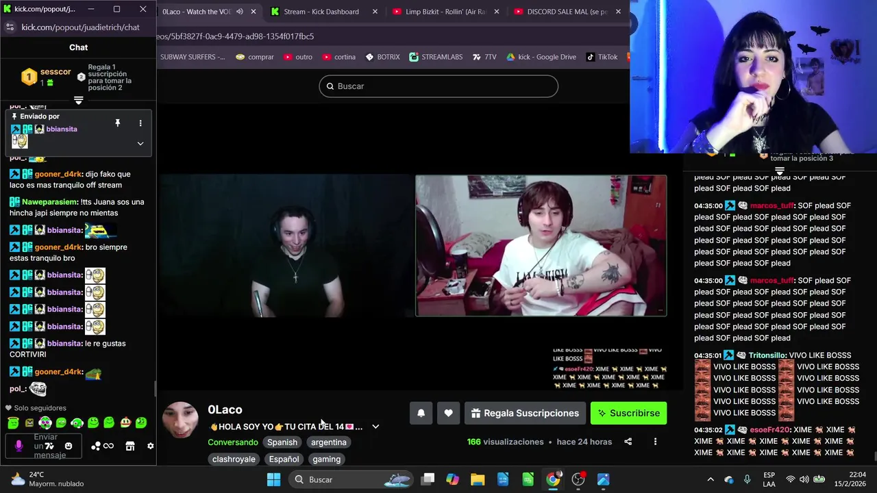877x493 pixels.
Task: Click the argentina tag
Action: coord(329,442)
